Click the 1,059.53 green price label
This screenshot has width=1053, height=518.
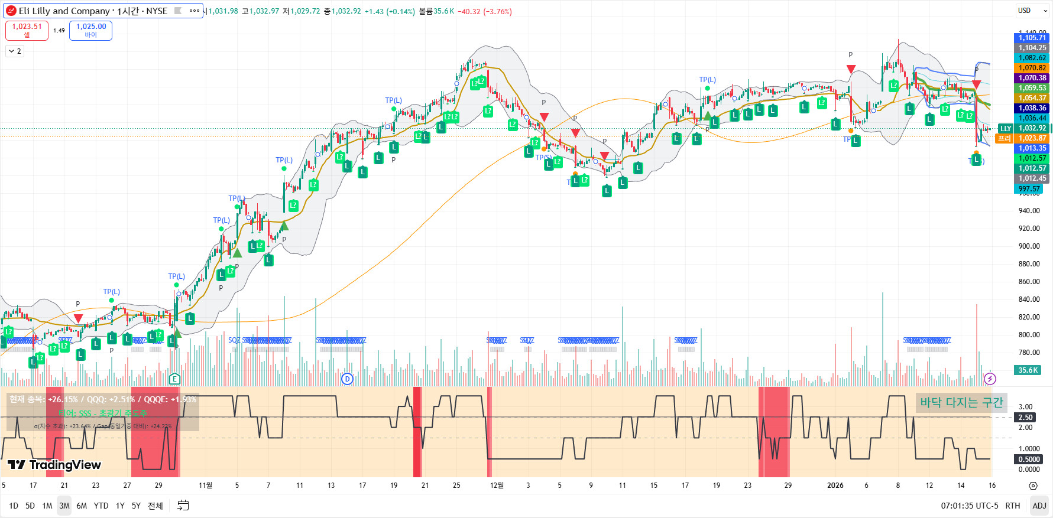[1032, 88]
